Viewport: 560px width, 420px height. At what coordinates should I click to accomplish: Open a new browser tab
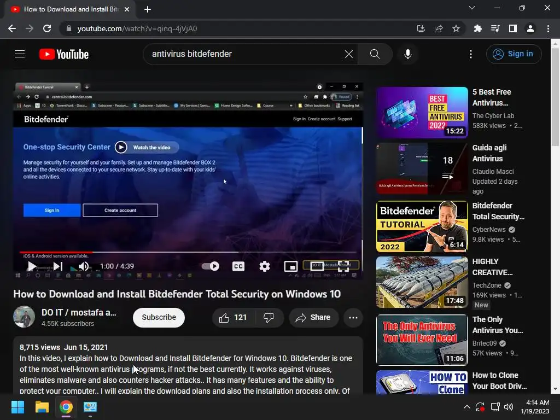[148, 9]
